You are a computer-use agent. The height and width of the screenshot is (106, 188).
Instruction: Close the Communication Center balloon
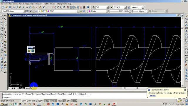pos(185,90)
